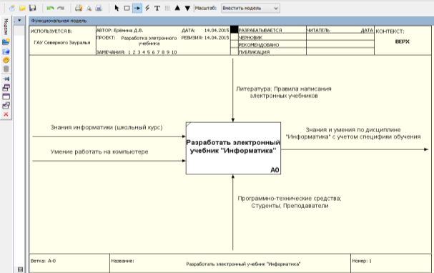The image size is (434, 273).
Task: Select arrow label Знания информатики (школьный курс)
Action: tap(107, 127)
